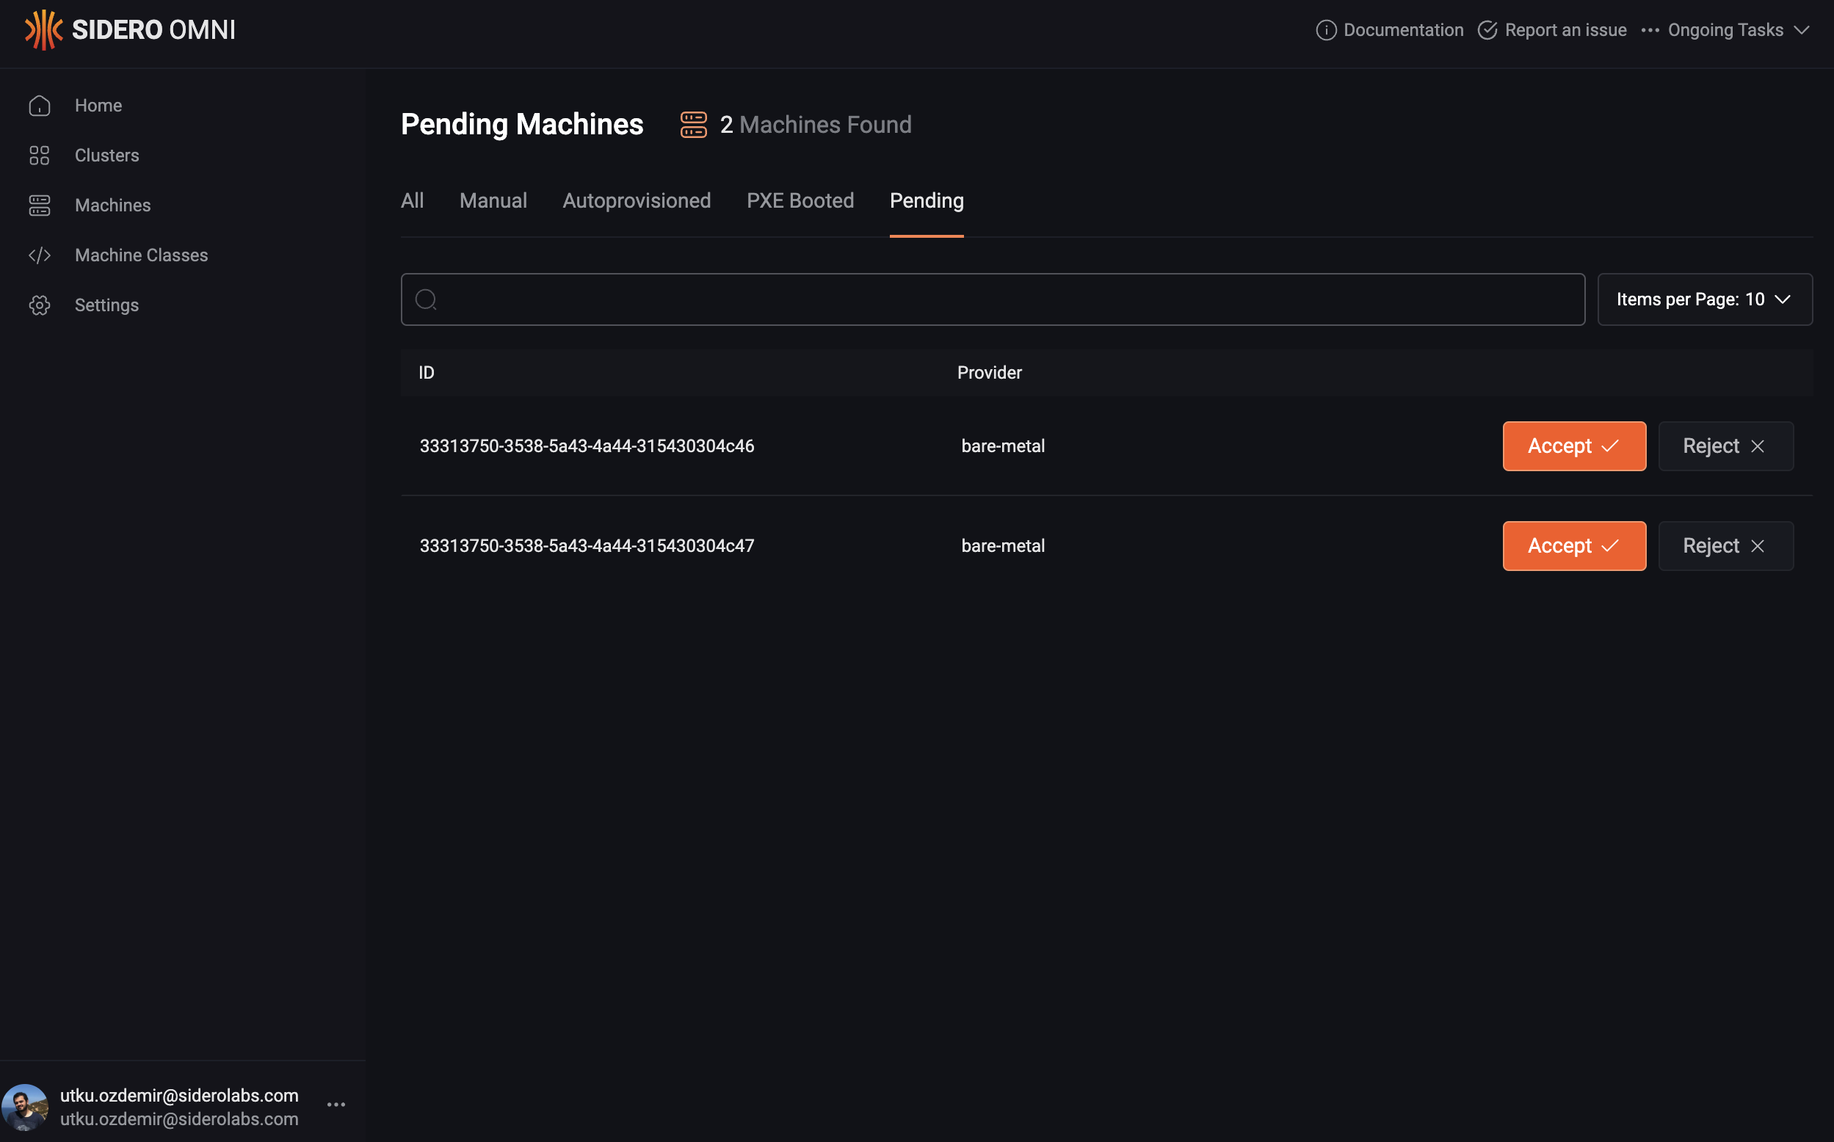Click the user avatar photo
This screenshot has height=1142, width=1834.
coord(25,1107)
